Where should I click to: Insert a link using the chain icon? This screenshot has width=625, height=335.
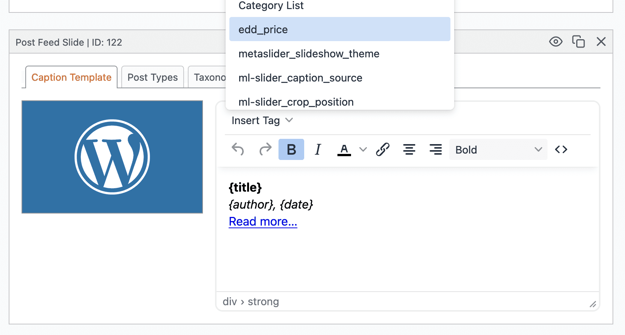pos(382,149)
